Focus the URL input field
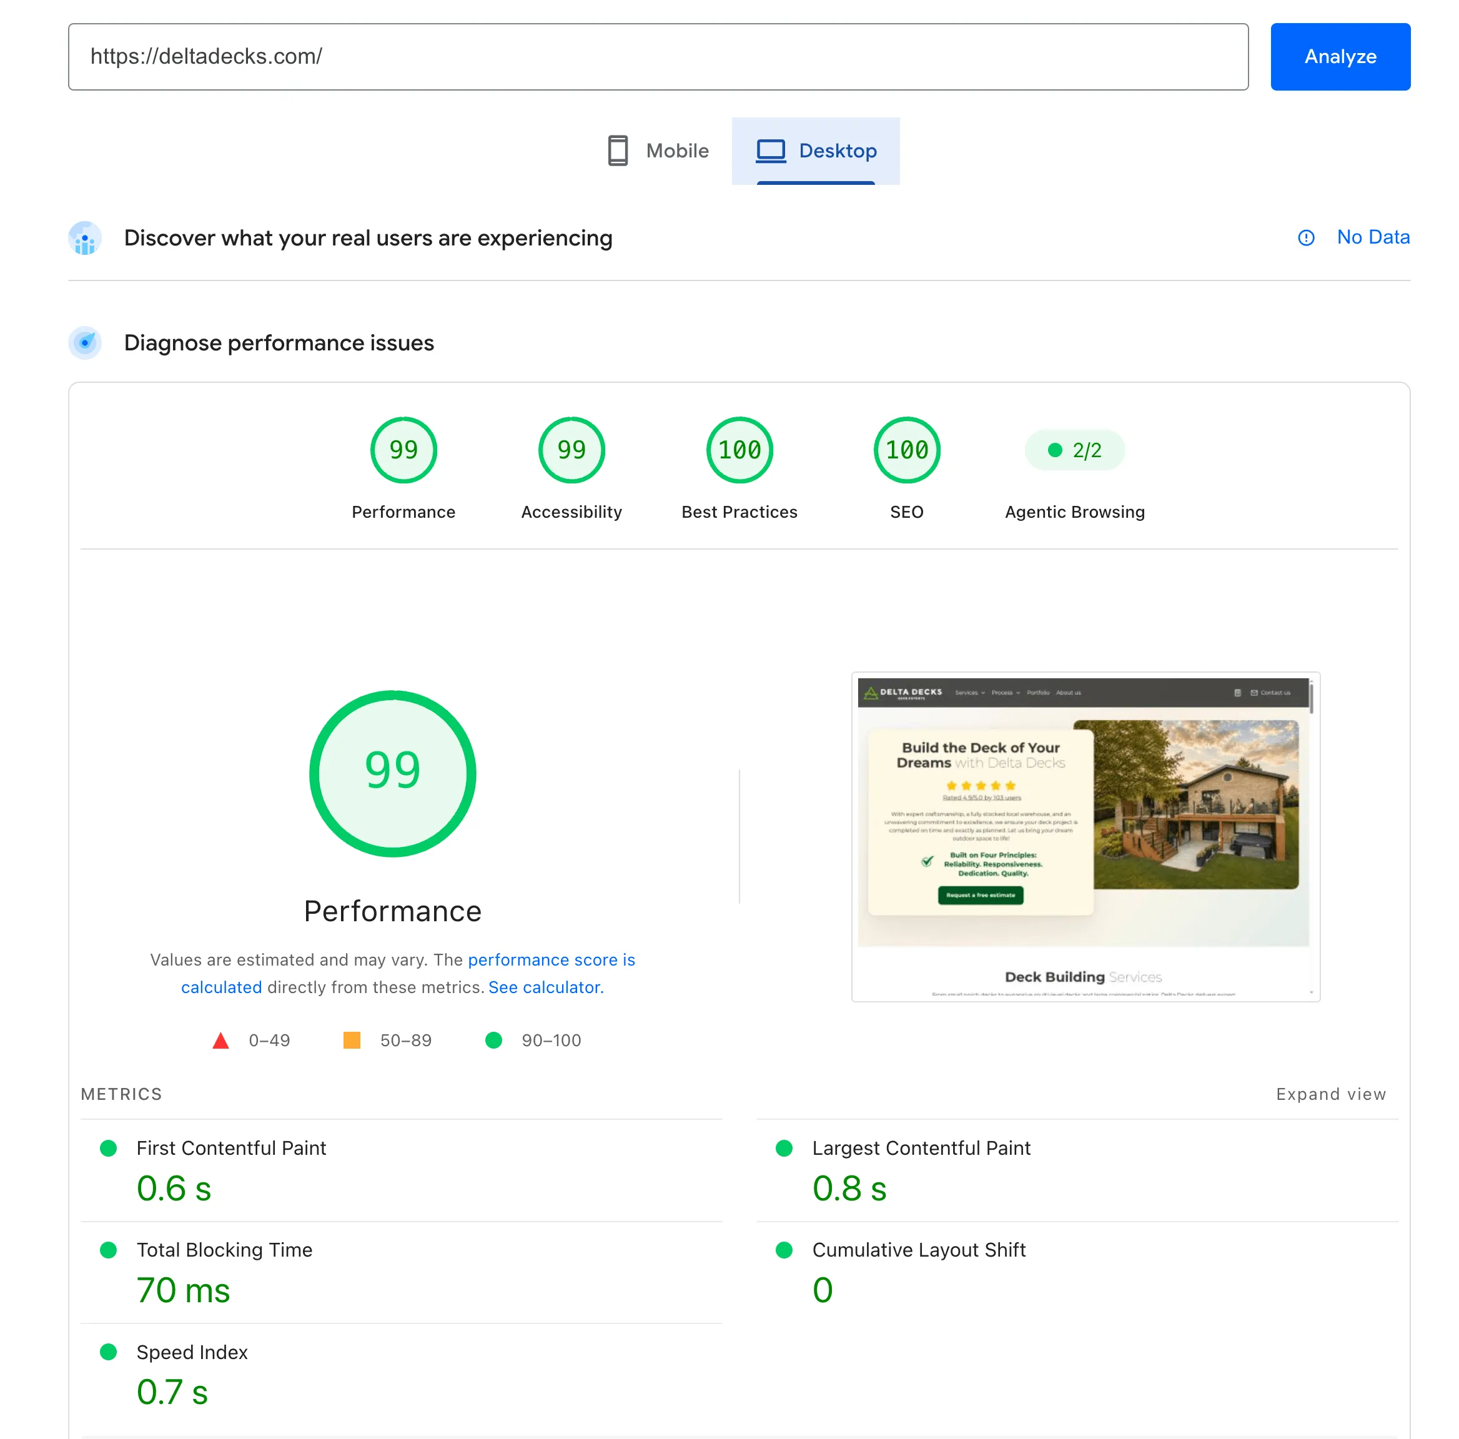Viewport: 1459px width, 1439px height. (658, 57)
